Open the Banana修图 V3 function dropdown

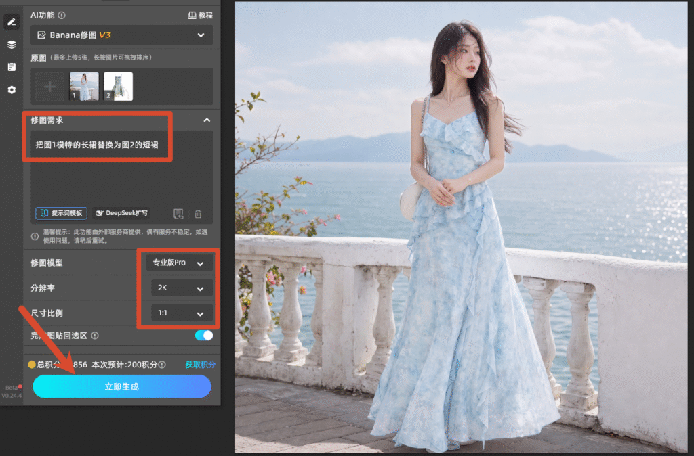[122, 35]
